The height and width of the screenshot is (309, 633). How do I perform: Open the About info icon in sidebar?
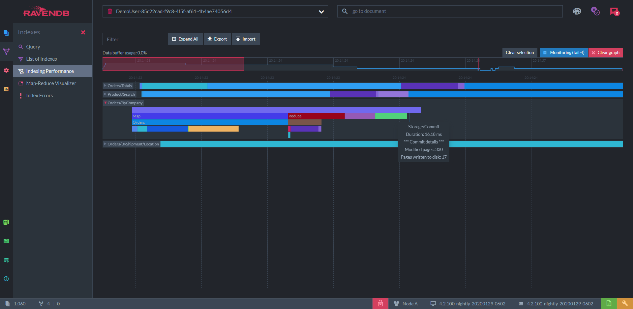pyautogui.click(x=6, y=279)
